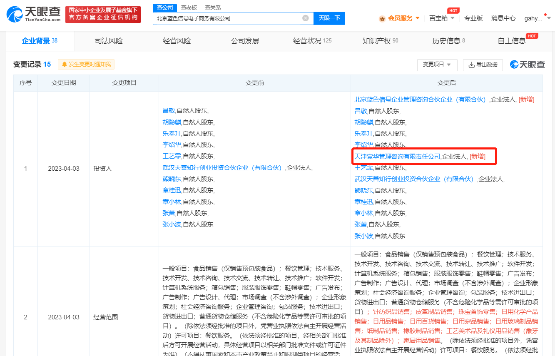
Task: Open 胡隐麒 link in 变更前 column
Action: point(172,122)
